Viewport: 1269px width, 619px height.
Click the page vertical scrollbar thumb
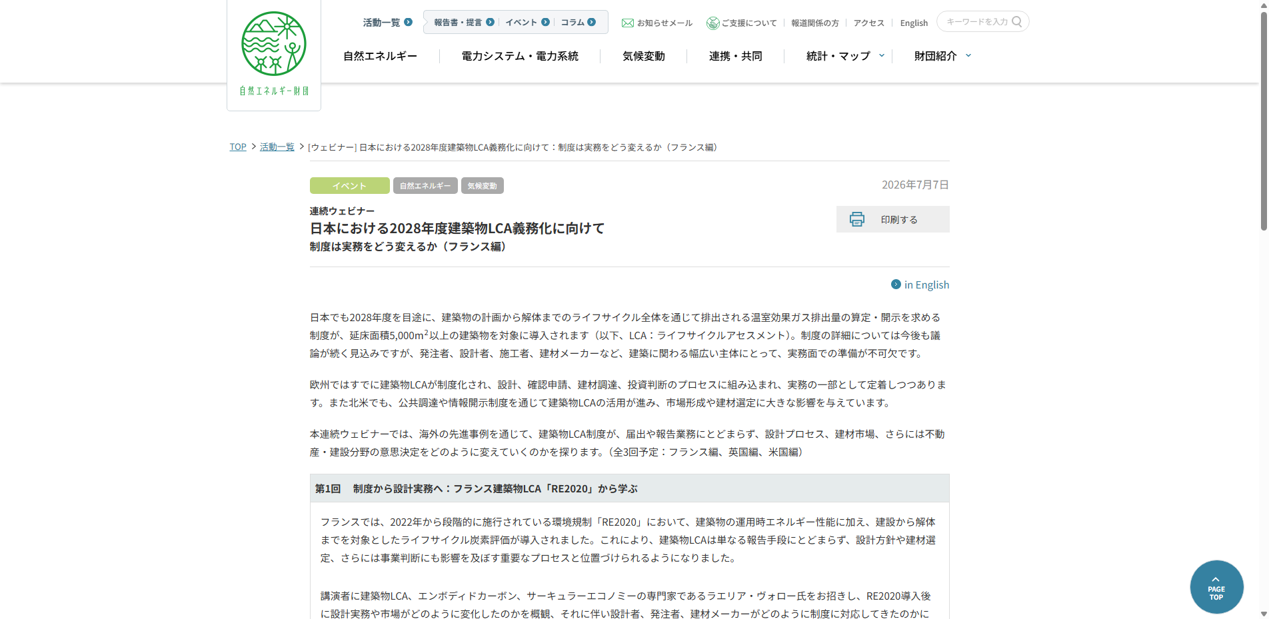point(1264,120)
